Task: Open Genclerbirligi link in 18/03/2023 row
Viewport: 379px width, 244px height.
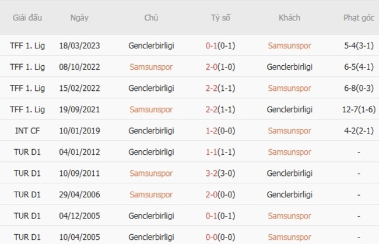Action: (151, 45)
